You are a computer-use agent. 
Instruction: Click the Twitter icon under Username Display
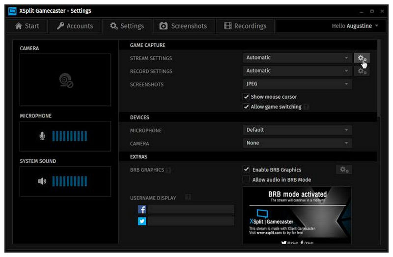(142, 221)
